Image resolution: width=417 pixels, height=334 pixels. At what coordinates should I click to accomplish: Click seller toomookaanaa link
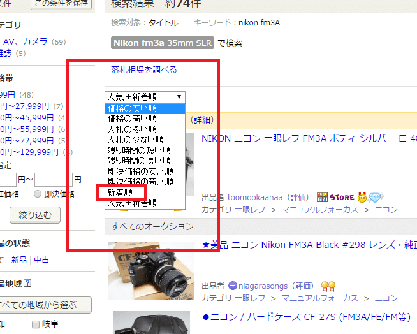click(x=255, y=198)
